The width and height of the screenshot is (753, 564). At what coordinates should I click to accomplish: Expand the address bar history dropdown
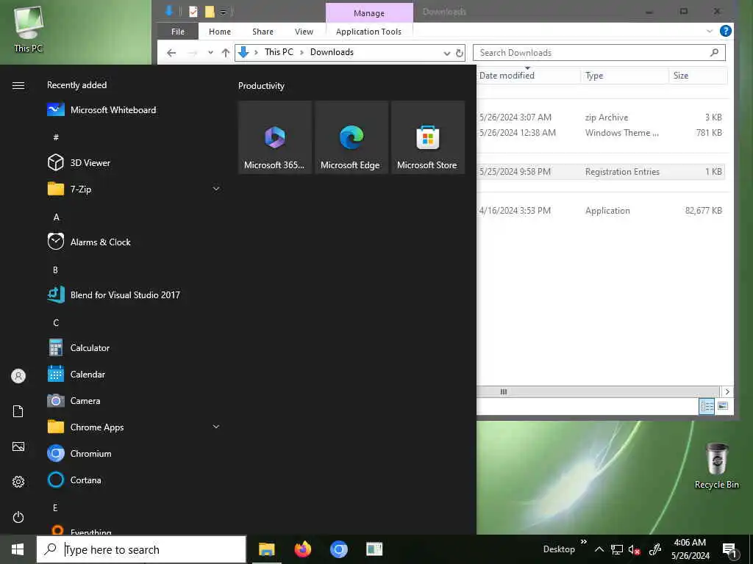[446, 53]
